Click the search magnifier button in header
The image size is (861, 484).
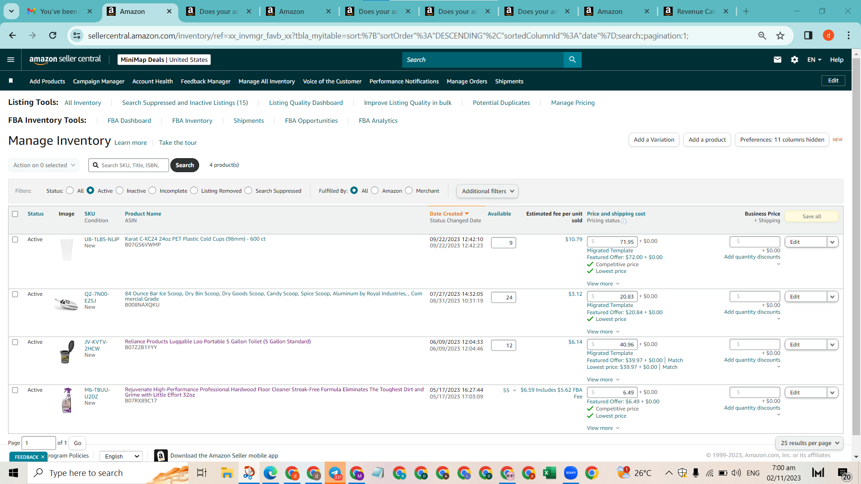coord(572,60)
